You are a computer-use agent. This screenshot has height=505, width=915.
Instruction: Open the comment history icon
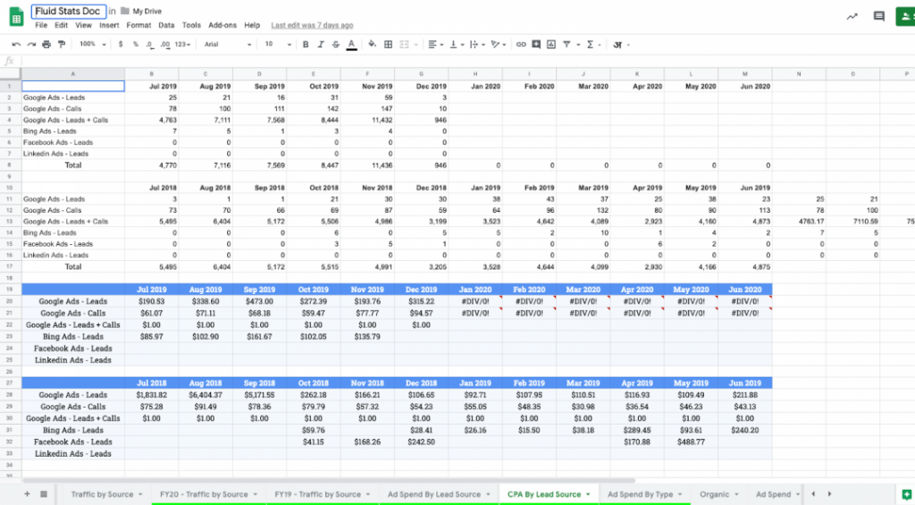click(879, 16)
